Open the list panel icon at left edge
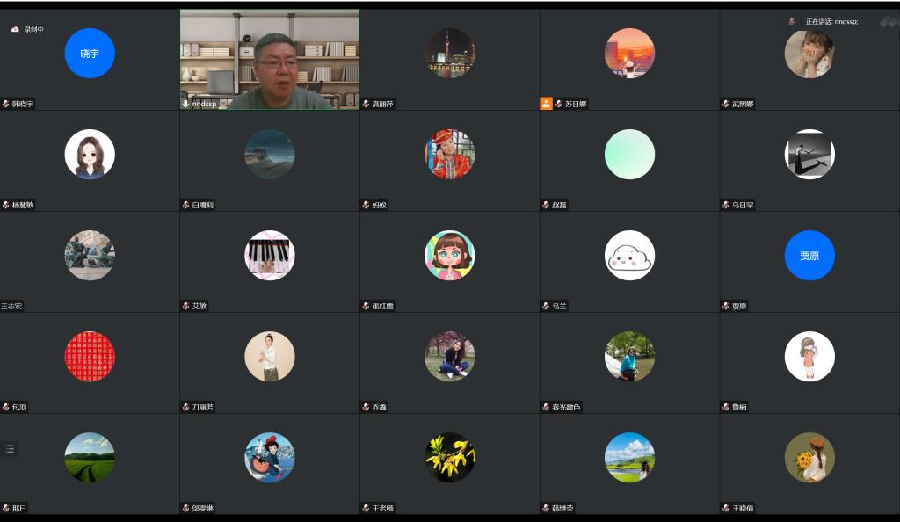The height and width of the screenshot is (522, 900). coord(10,448)
